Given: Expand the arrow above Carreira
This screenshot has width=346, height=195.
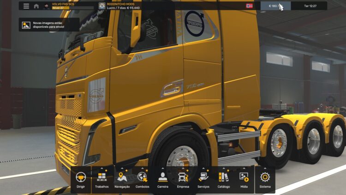Looking at the screenshot, I should coord(163,169).
